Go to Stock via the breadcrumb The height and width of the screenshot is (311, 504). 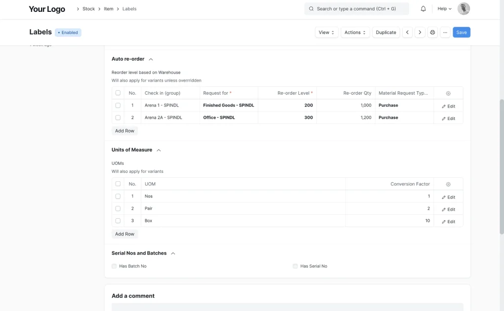(x=88, y=8)
